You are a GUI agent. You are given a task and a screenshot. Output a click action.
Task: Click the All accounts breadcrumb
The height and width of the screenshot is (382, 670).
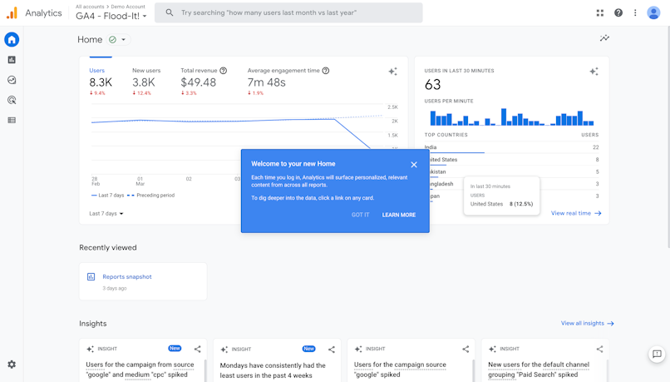[x=90, y=7]
